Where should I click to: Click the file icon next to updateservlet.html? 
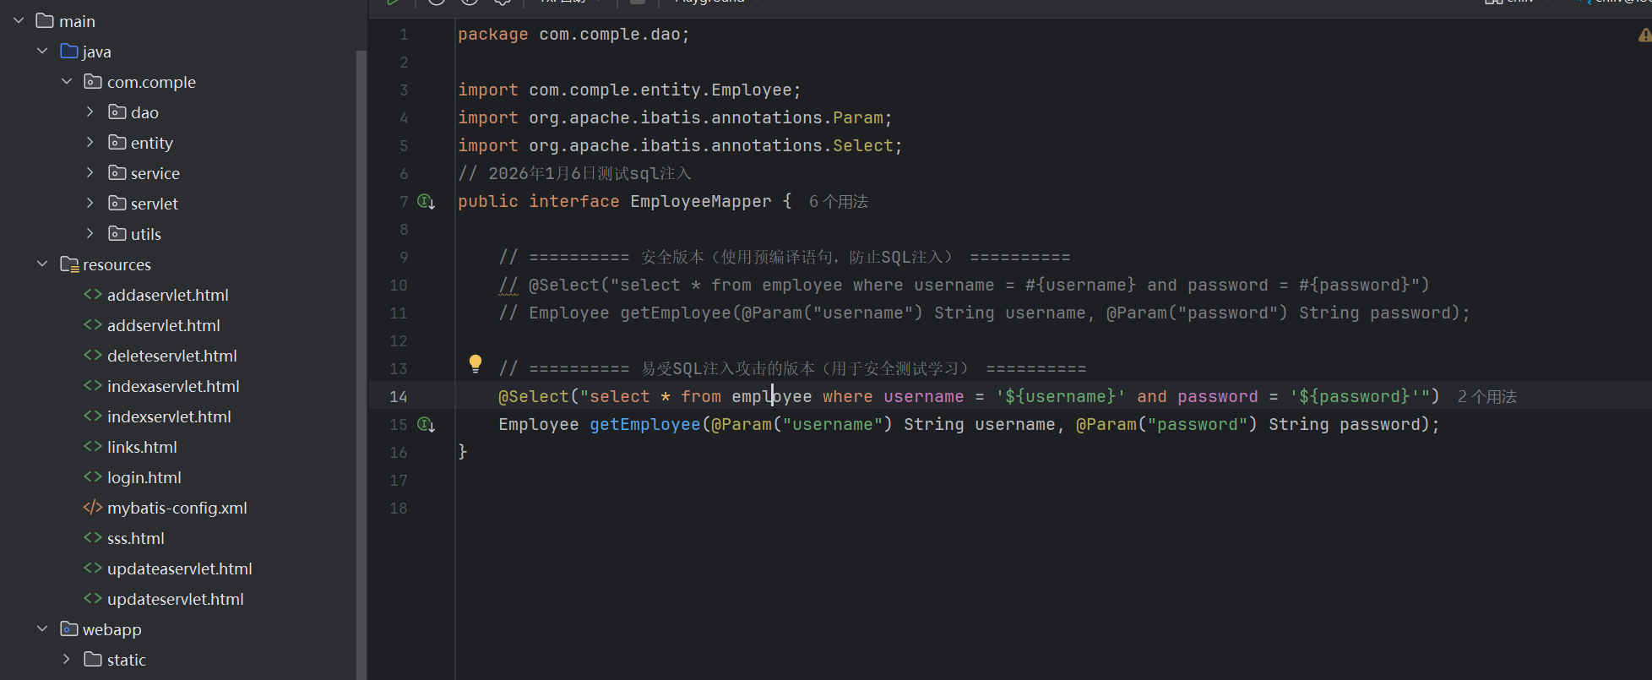tap(93, 599)
